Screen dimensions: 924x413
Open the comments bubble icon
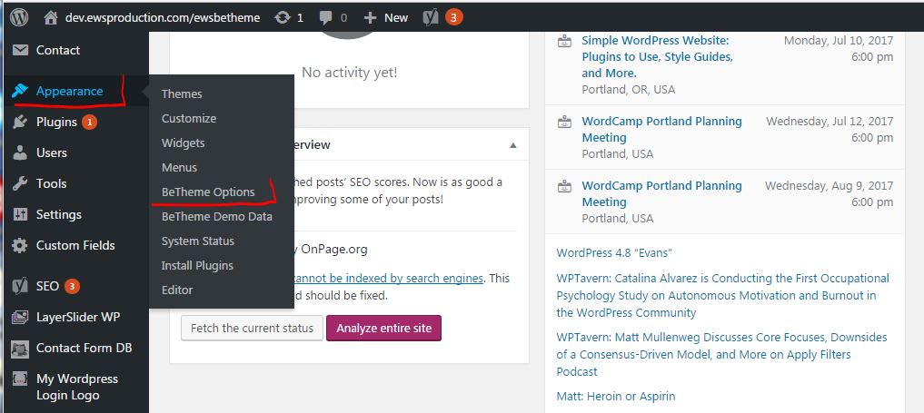326,18
